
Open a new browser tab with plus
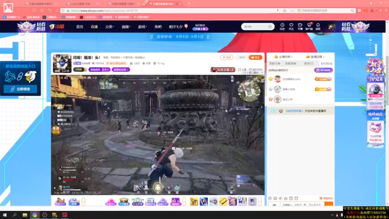coord(189,4)
